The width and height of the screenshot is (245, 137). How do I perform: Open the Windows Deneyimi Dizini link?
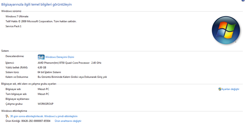60,57
